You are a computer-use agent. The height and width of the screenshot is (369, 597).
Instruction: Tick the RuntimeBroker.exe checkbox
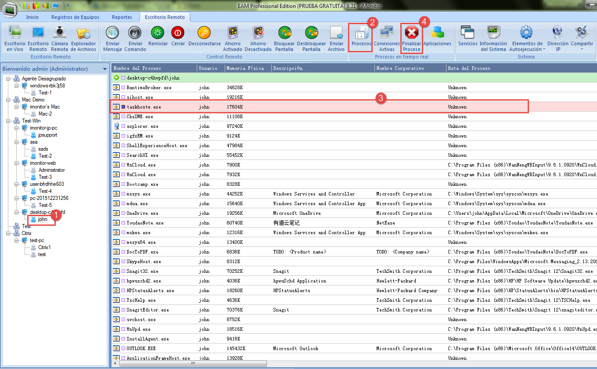coord(124,87)
